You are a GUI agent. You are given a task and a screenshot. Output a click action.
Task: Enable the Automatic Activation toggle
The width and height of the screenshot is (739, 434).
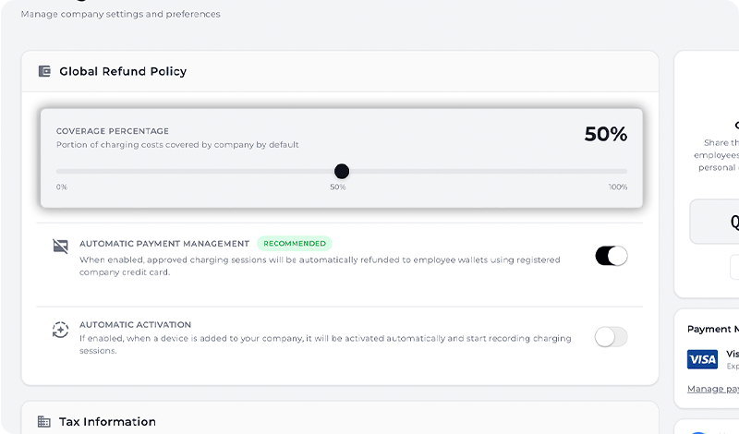click(x=611, y=337)
